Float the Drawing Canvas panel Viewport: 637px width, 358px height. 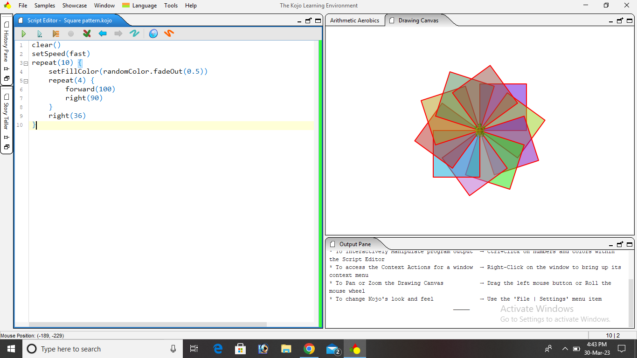pos(620,21)
